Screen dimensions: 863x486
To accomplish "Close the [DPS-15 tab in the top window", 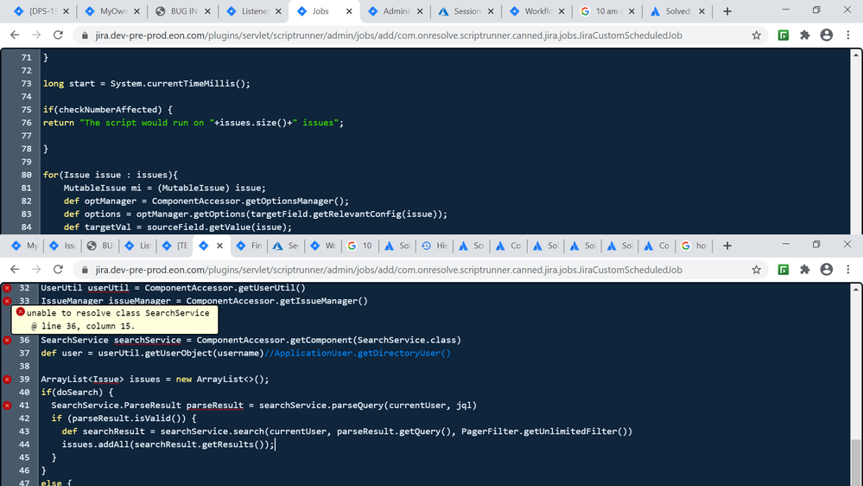I will pyautogui.click(x=66, y=11).
